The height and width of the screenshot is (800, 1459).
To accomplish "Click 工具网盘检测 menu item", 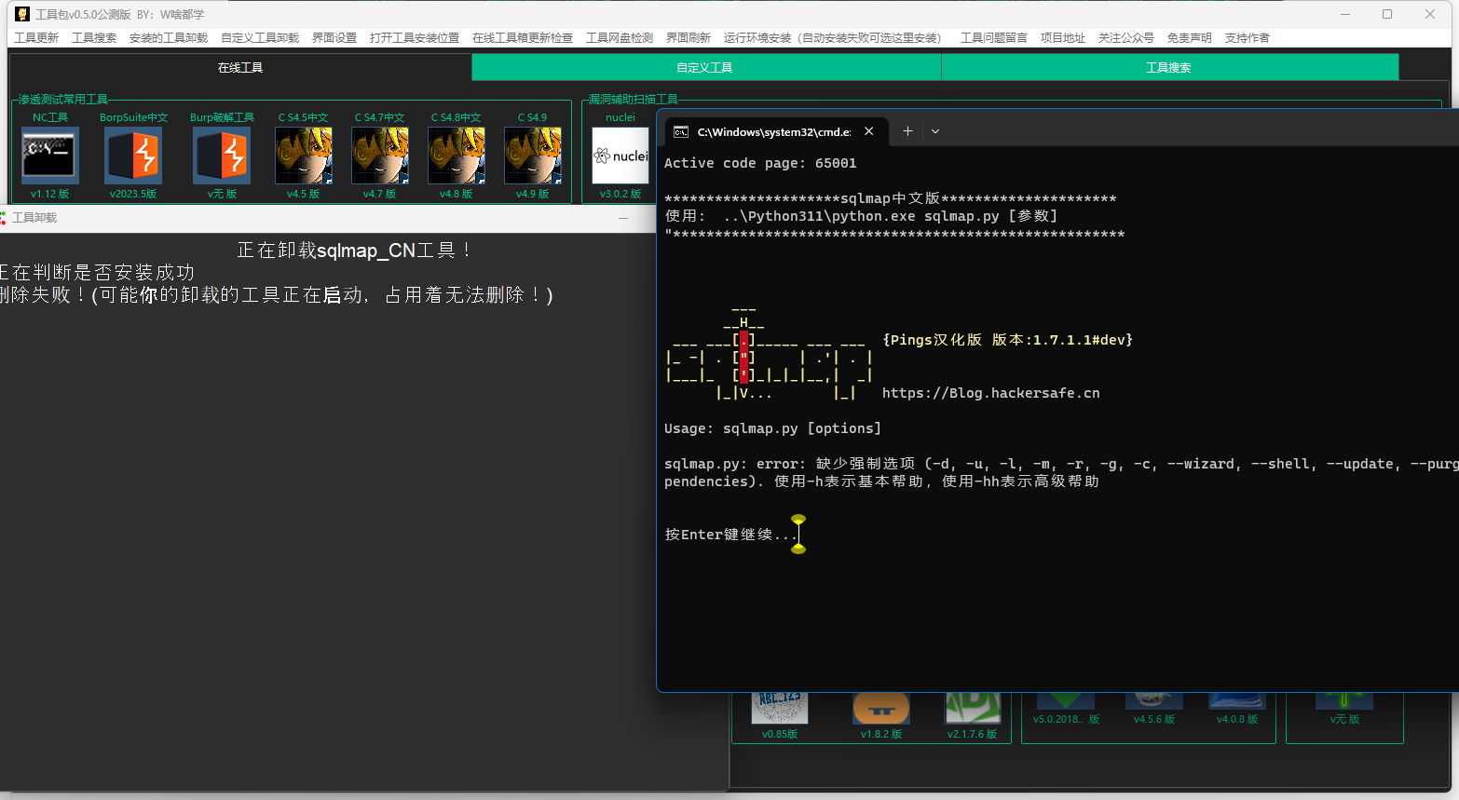I will 620,38.
